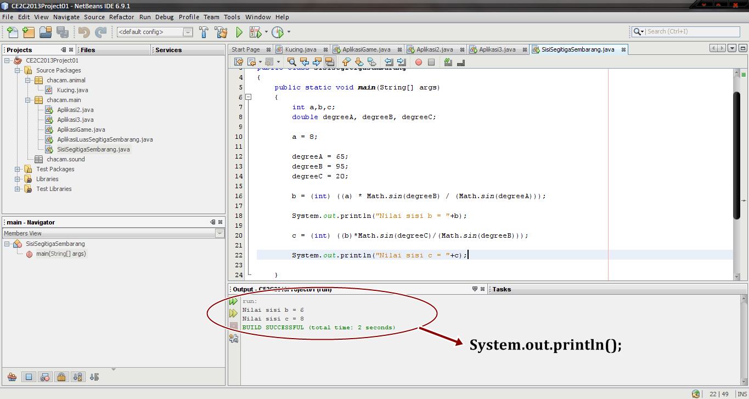Click the New File toolbar icon
The width and height of the screenshot is (749, 399).
12,32
